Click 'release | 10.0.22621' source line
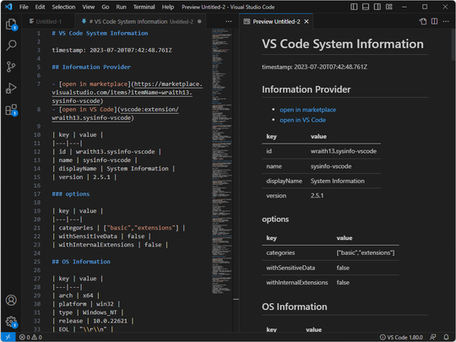 click(93, 321)
